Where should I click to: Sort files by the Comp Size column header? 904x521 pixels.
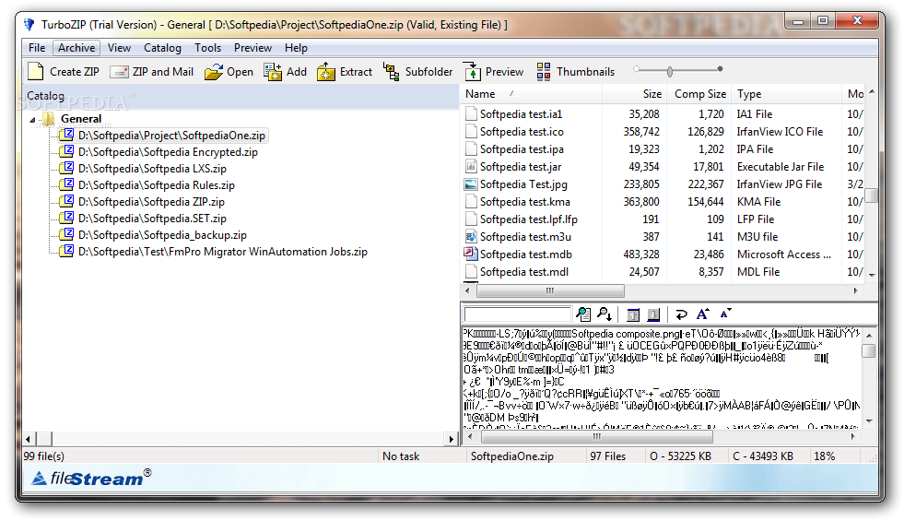tap(699, 93)
